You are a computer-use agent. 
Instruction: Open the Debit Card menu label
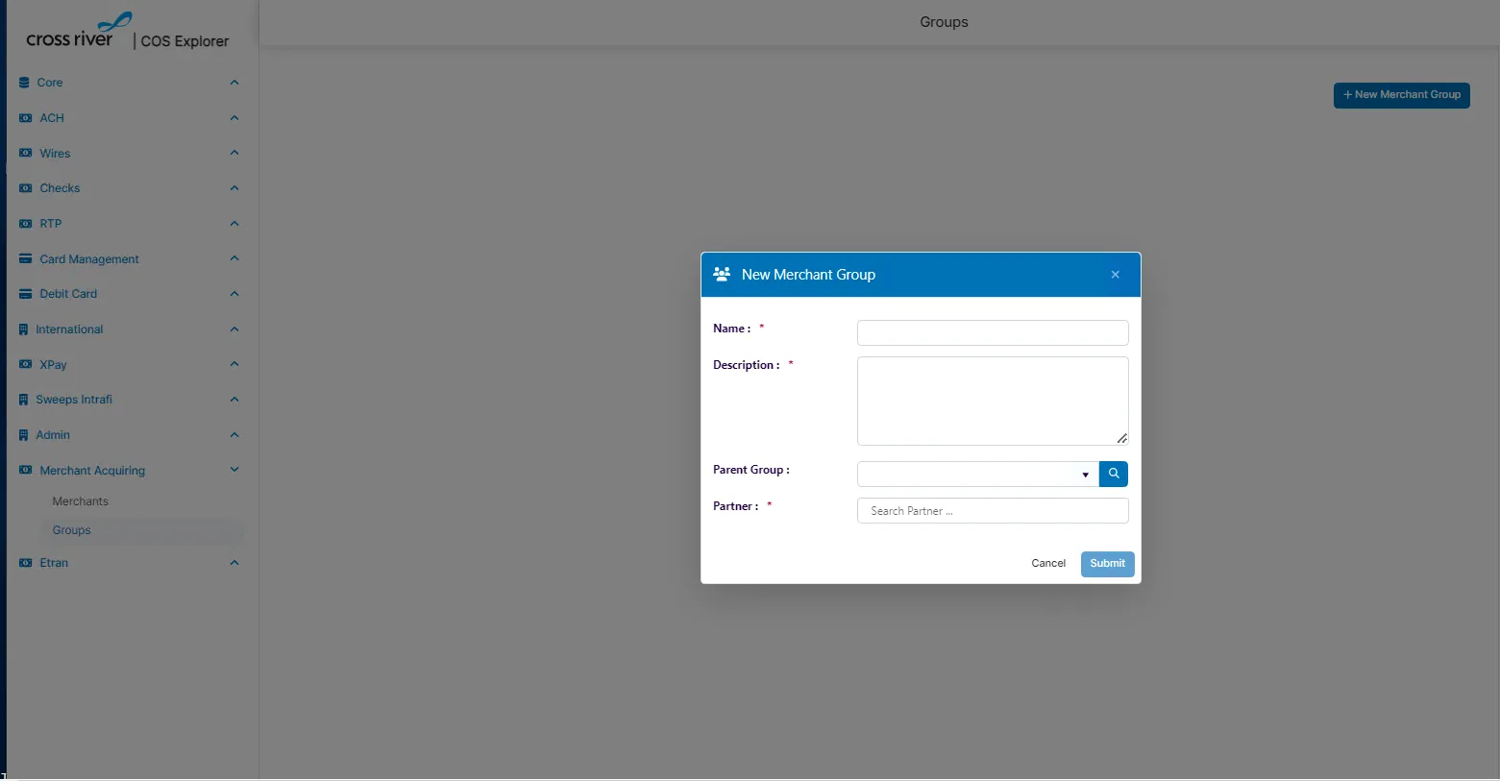(68, 294)
